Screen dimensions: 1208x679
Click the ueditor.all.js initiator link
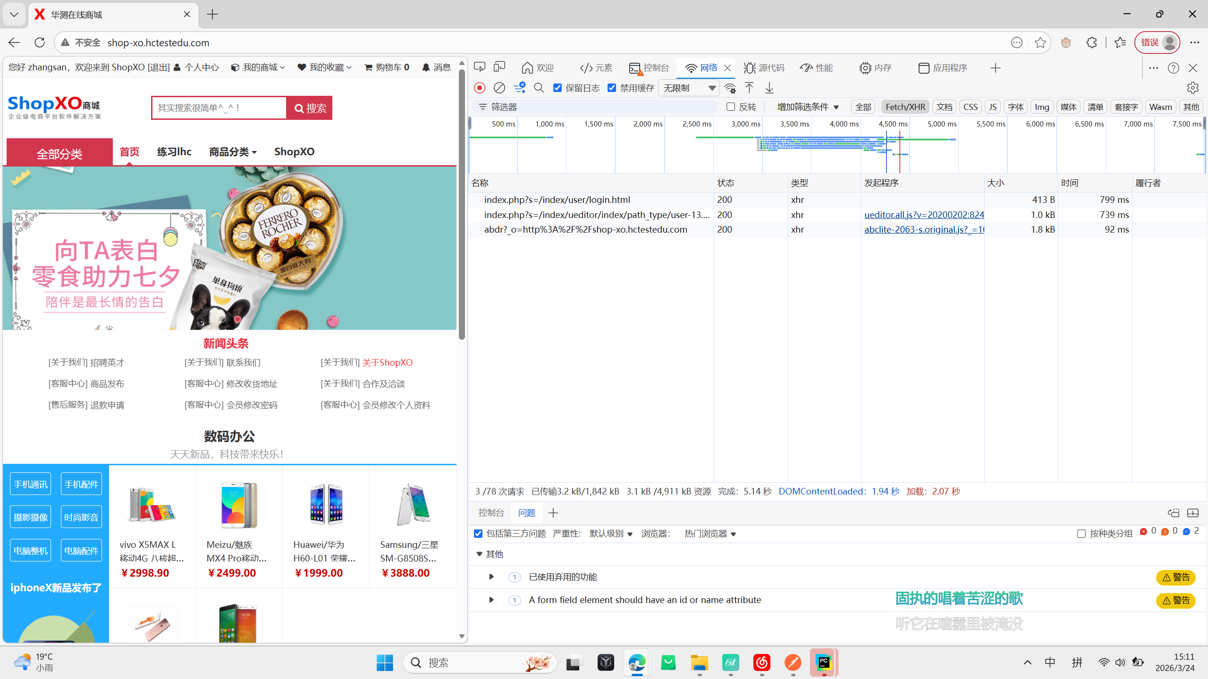924,215
